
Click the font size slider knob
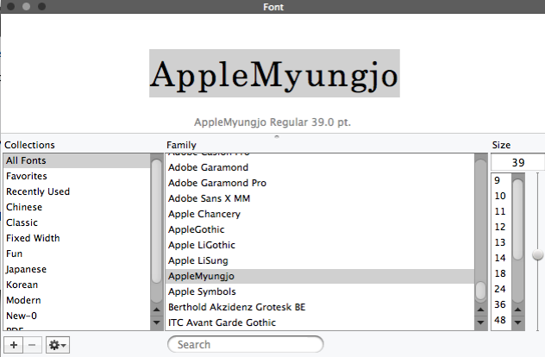point(538,254)
